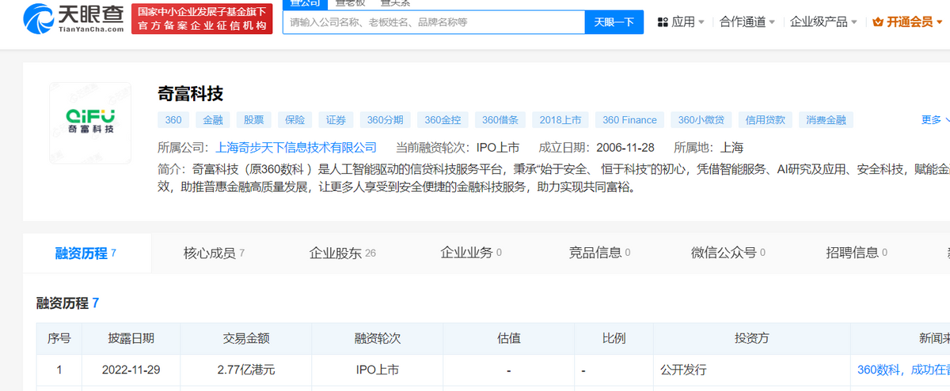Select the 股票 tag
This screenshot has height=391, width=950.
[254, 120]
